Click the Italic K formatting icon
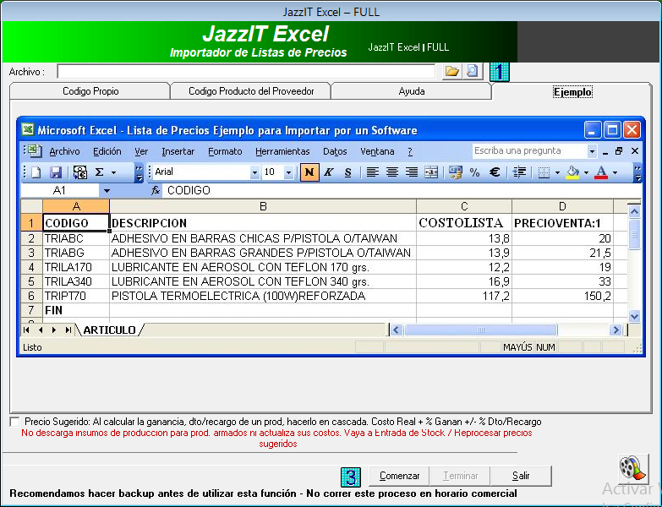This screenshot has height=507, width=662. click(329, 172)
